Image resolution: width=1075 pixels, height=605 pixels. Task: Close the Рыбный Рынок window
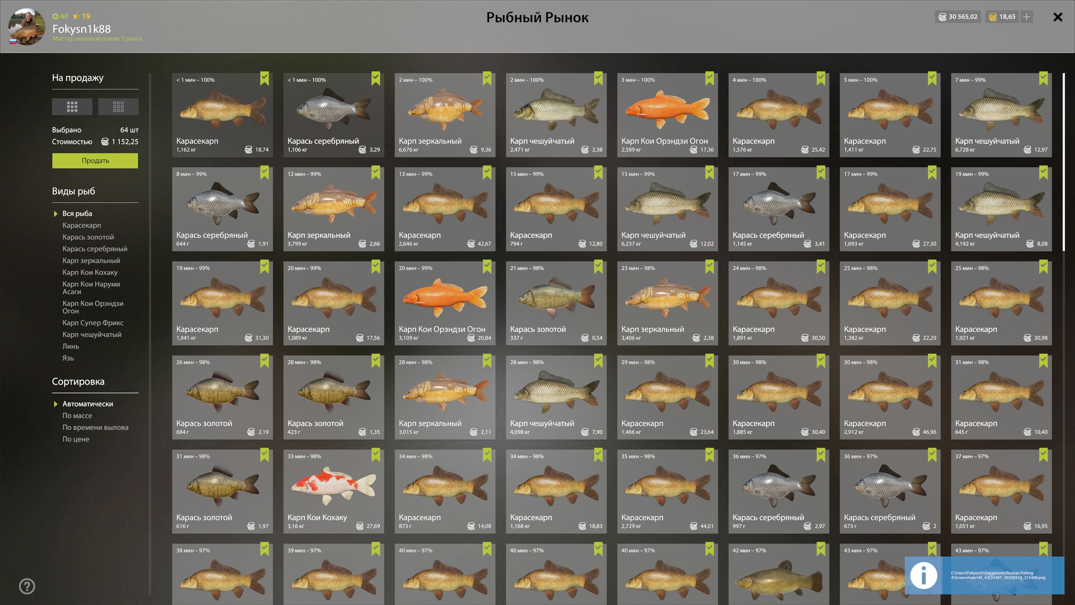1058,17
